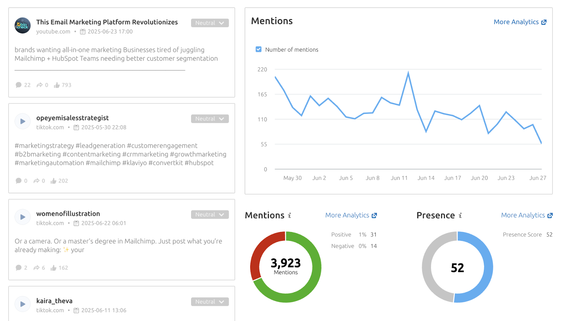Click the calendar icon beside the 2025-06-23 timestamp

tap(83, 31)
